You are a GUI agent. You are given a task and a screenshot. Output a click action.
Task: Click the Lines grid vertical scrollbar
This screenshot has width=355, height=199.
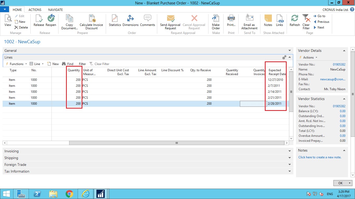tap(291, 92)
